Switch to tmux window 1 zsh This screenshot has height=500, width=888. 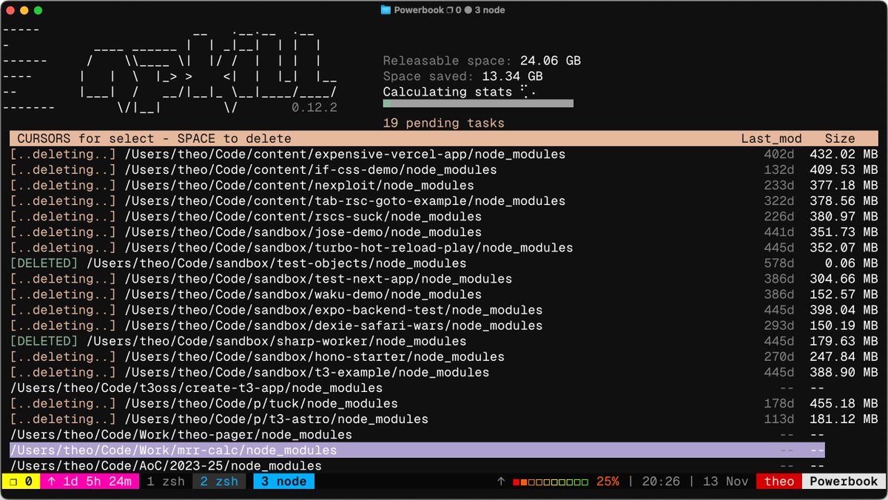166,482
